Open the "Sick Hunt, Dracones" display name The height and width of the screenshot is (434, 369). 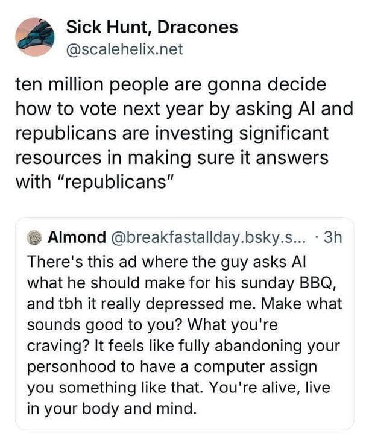click(151, 27)
